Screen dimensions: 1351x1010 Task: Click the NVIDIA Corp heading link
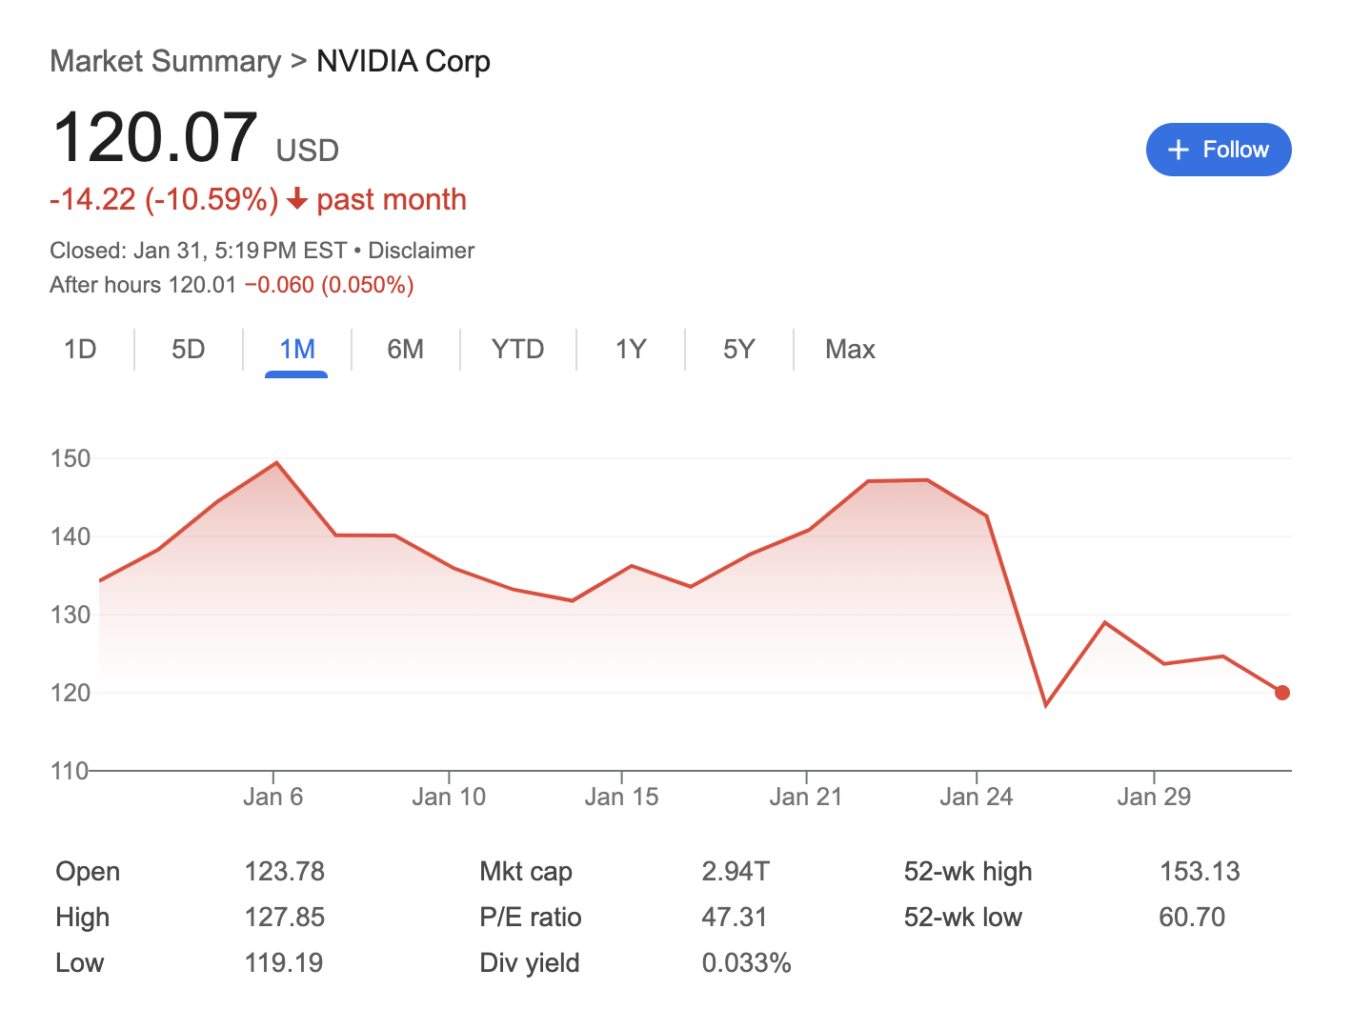pyautogui.click(x=402, y=61)
